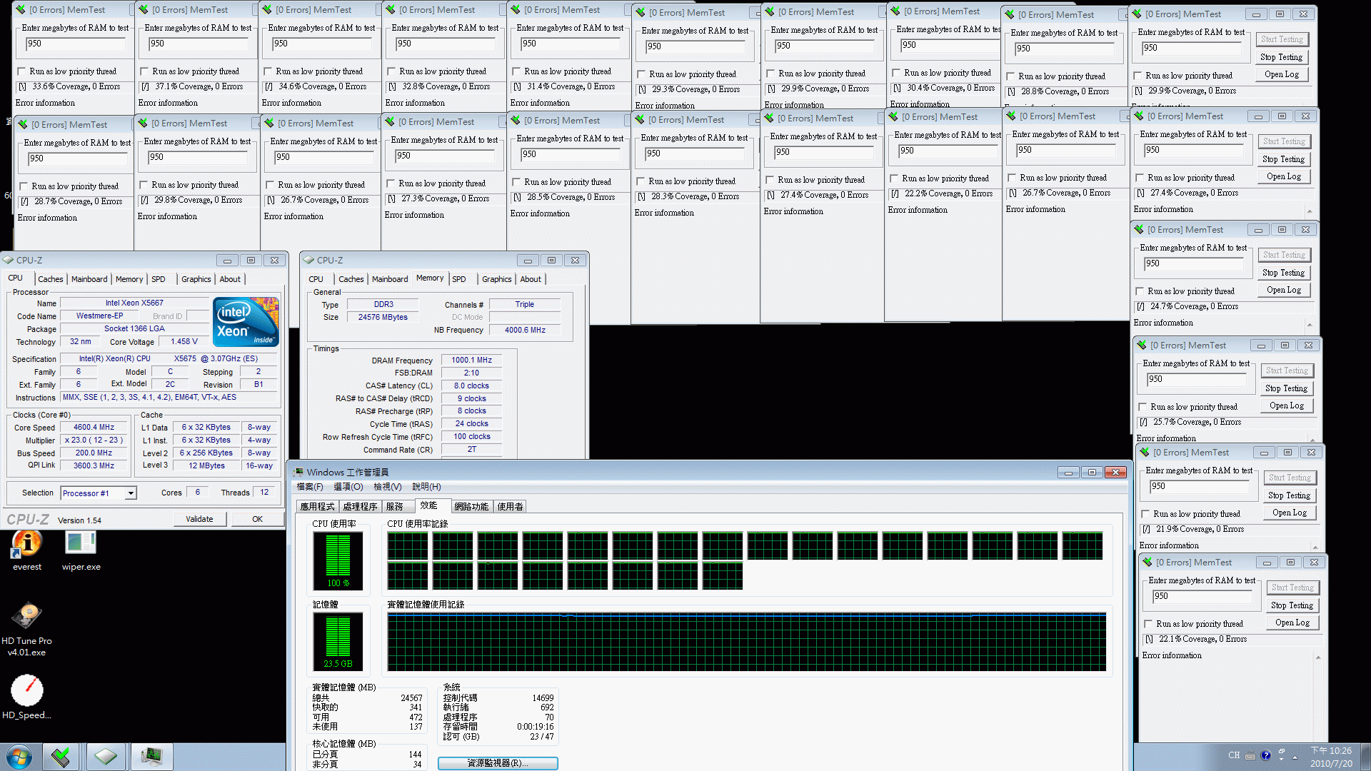Click the CH language indicator

(1234, 755)
